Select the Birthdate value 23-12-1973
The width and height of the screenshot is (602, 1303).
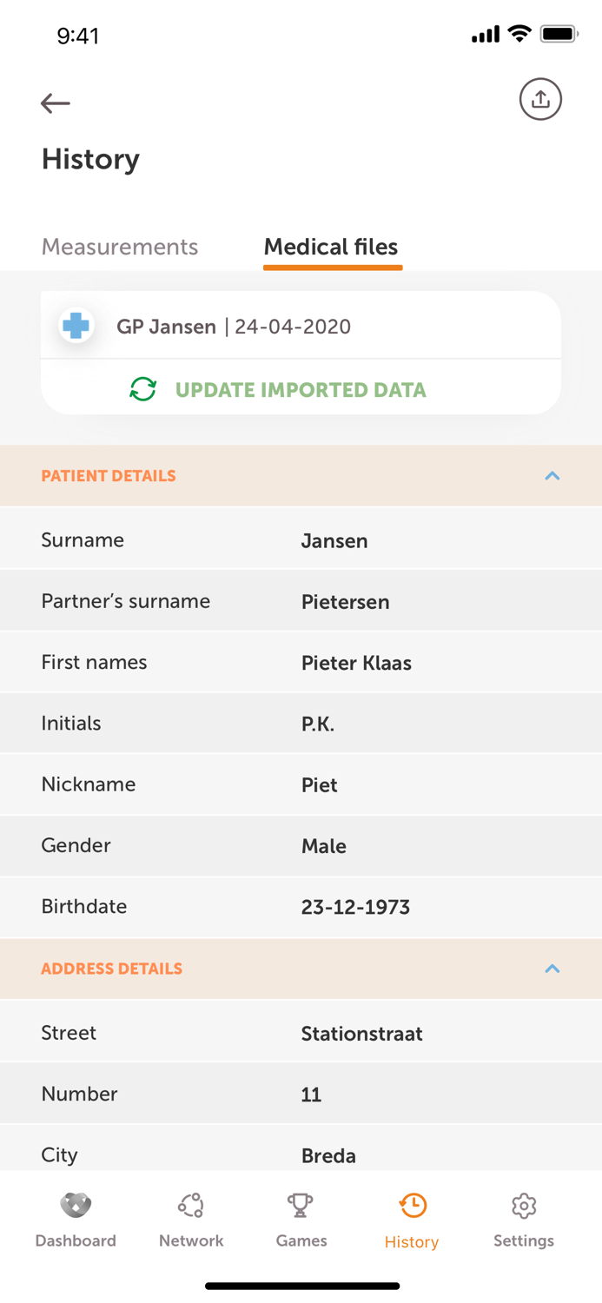coord(355,906)
